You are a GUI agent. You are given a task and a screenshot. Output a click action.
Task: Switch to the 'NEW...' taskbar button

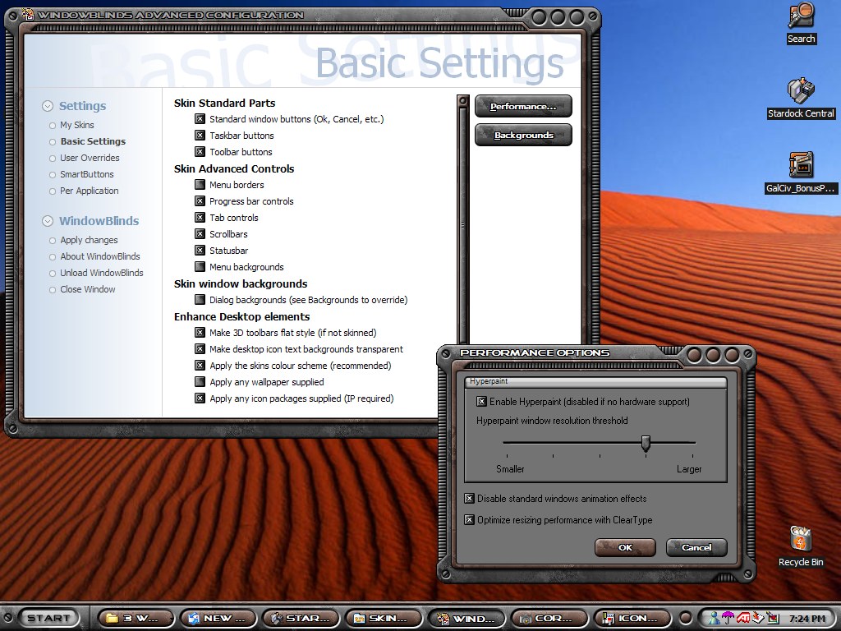(220, 618)
